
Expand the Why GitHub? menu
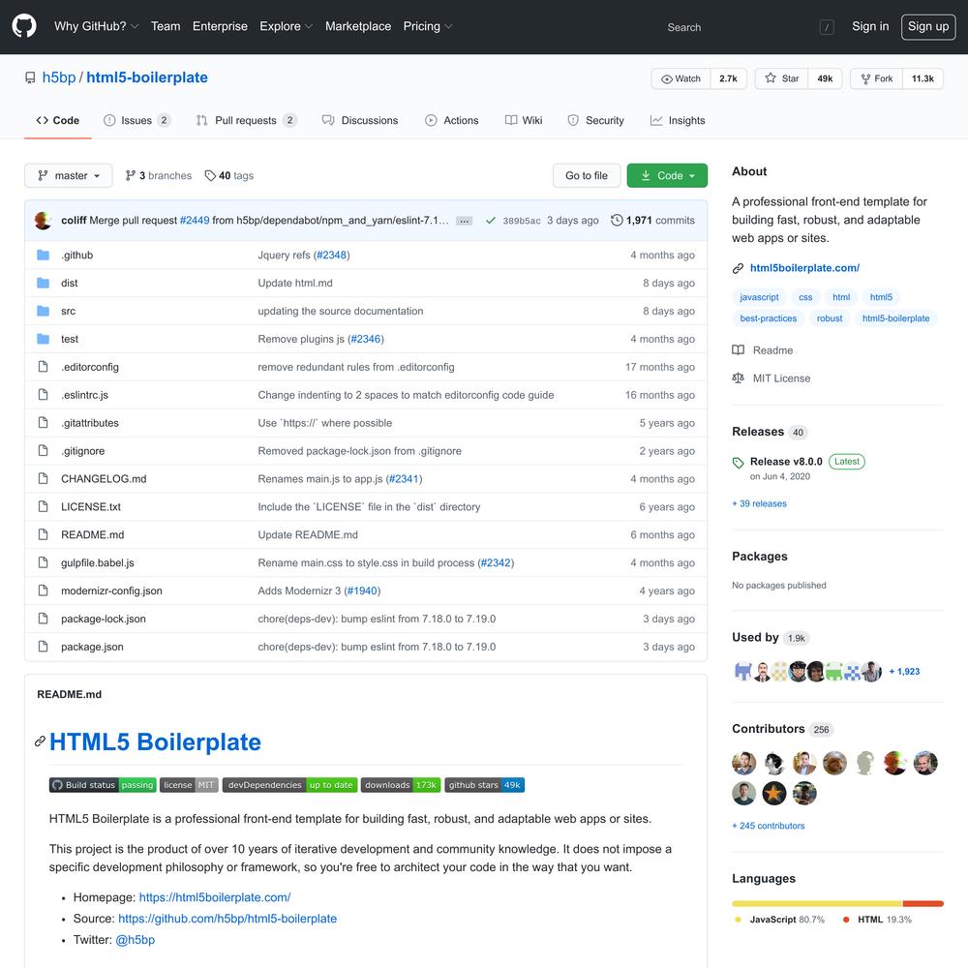(x=96, y=26)
